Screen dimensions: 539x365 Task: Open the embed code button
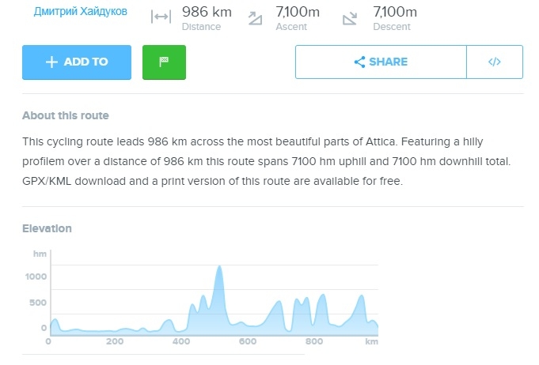pyautogui.click(x=495, y=62)
